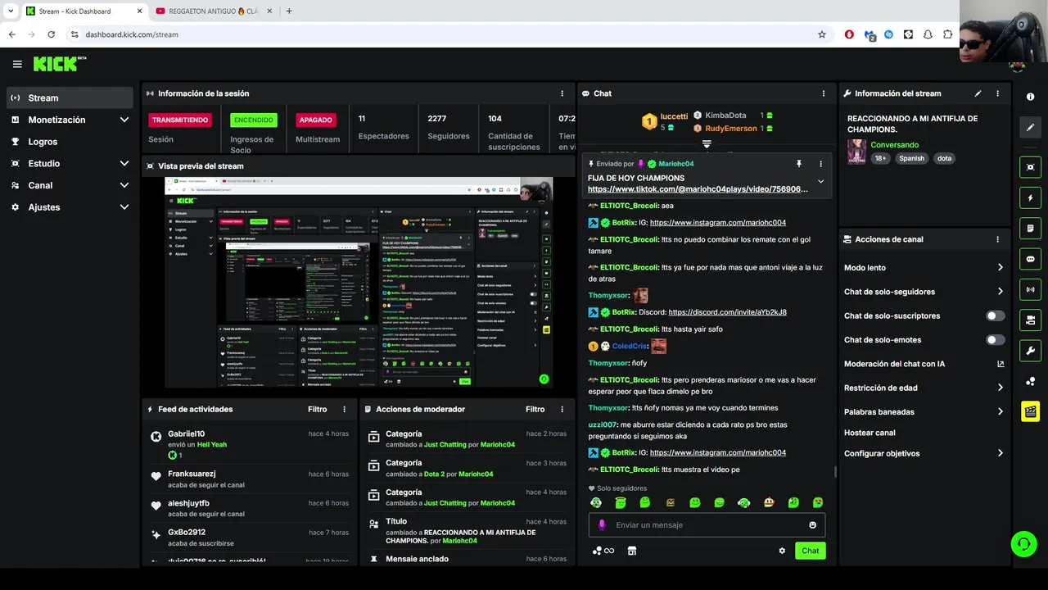Reload the page
This screenshot has width=1048, height=590.
pos(51,34)
